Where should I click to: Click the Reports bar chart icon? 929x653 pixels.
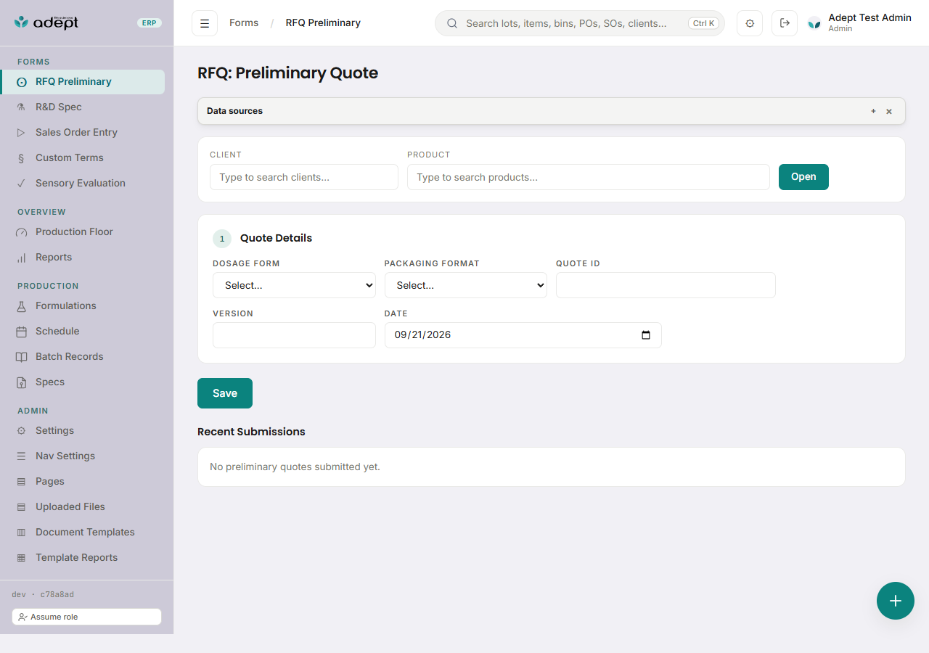tap(22, 258)
